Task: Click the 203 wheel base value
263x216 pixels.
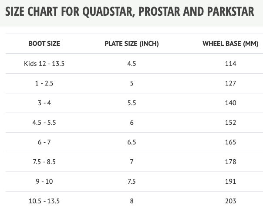Action: (x=231, y=201)
